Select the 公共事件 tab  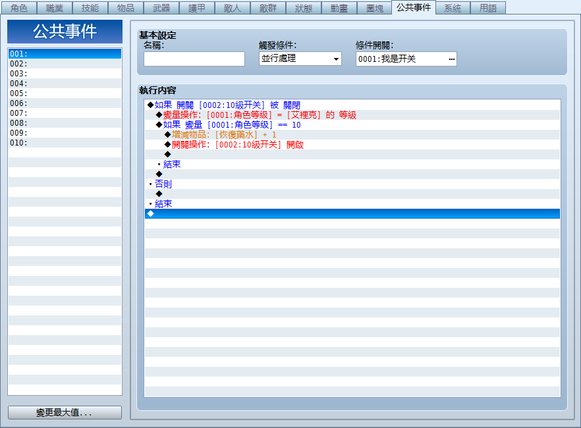tap(414, 7)
